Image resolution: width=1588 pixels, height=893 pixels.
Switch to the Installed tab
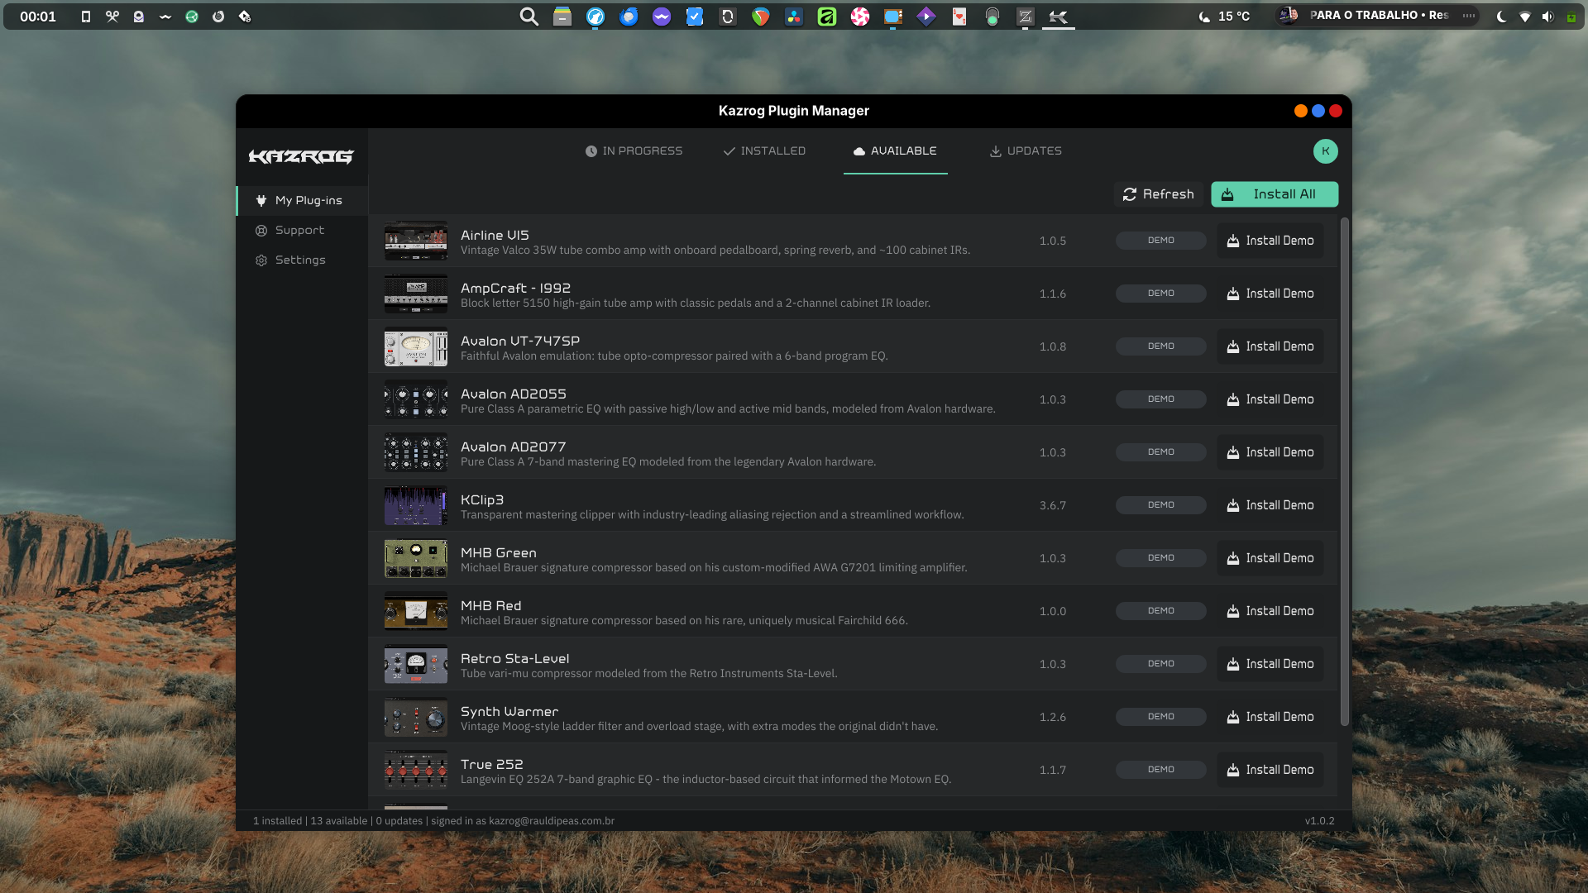[x=764, y=151]
